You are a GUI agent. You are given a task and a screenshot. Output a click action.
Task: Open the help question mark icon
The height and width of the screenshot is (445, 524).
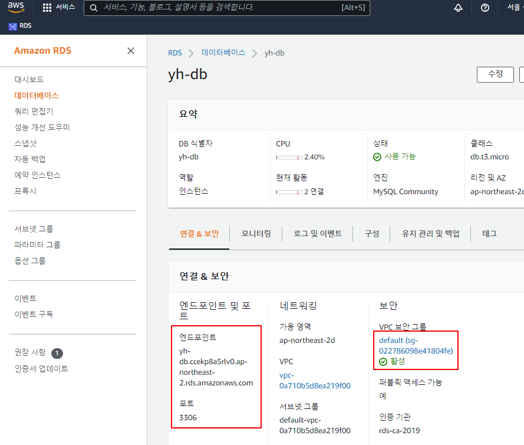(x=485, y=8)
